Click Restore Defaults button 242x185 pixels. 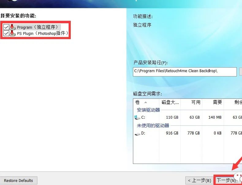point(18,180)
